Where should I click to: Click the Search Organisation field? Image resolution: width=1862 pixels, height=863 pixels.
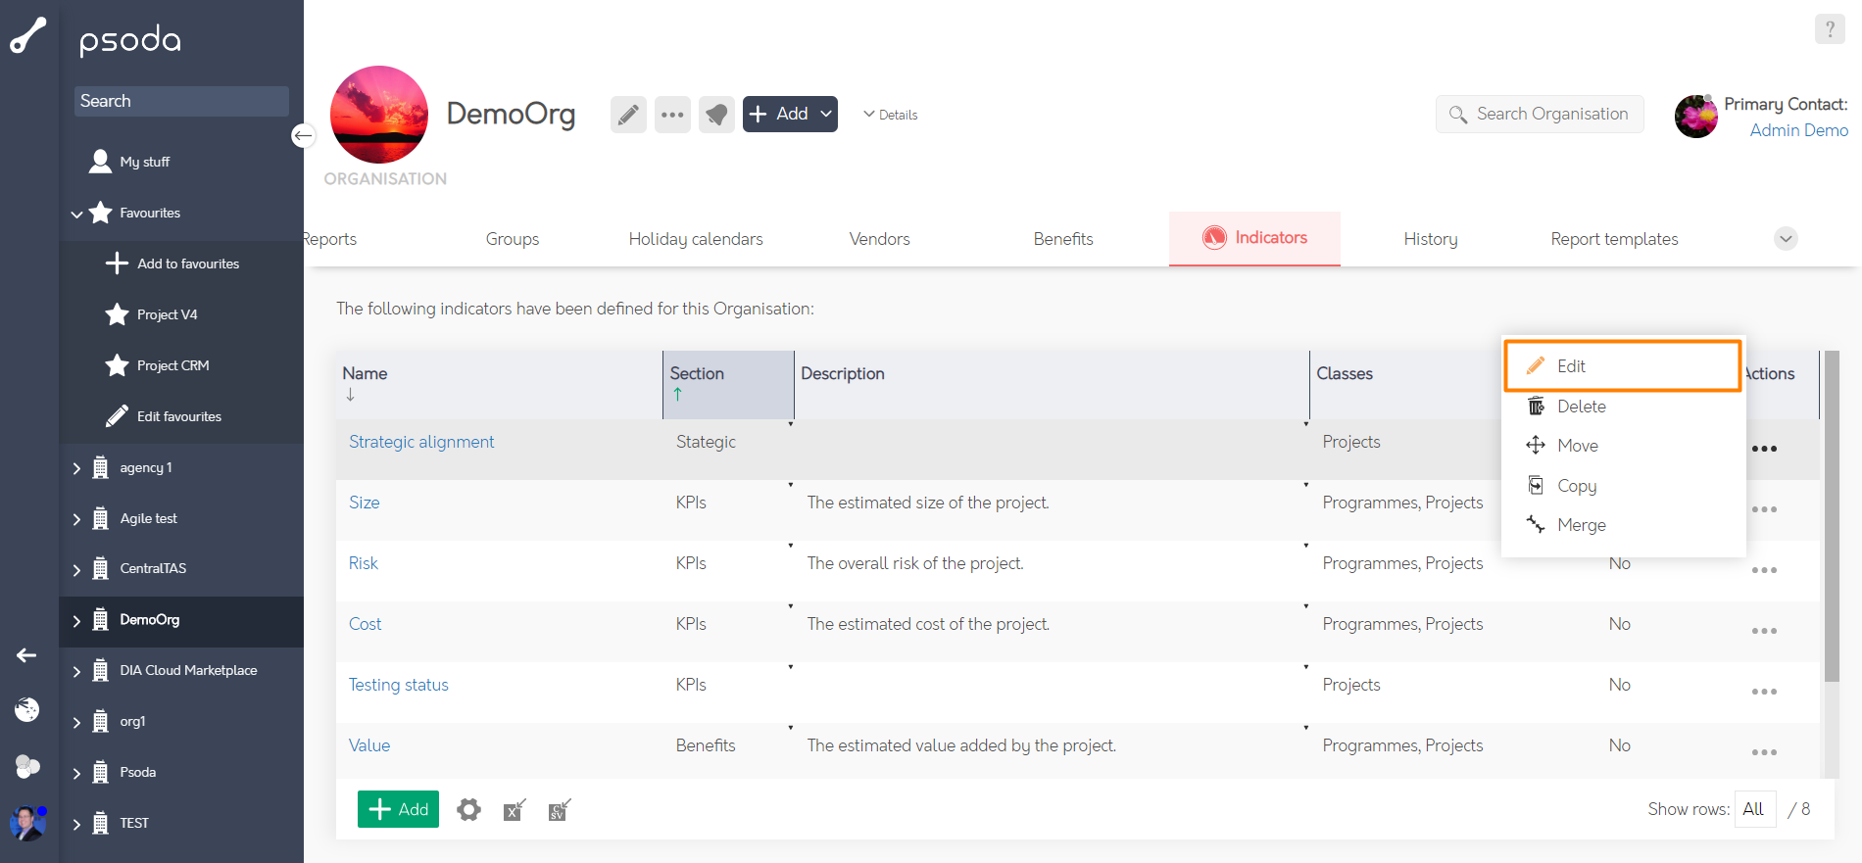point(1540,115)
